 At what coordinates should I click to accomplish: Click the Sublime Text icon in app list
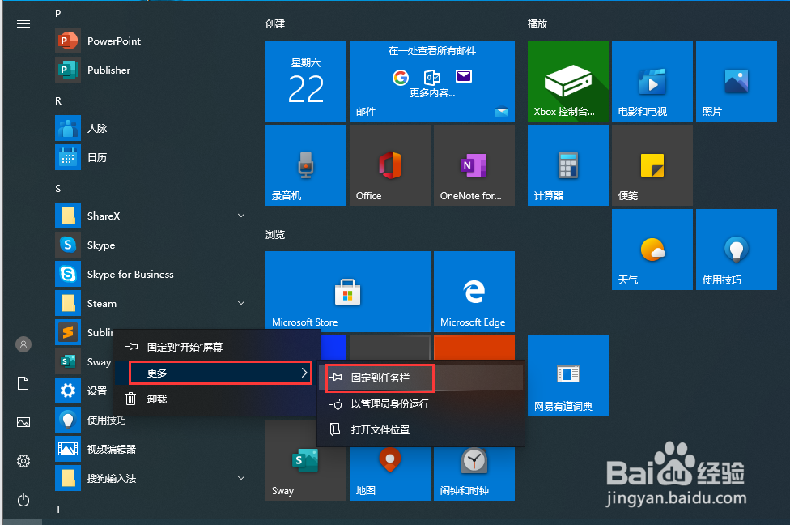(68, 332)
